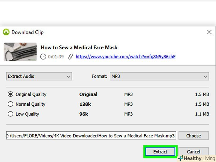The image size is (216, 162).
Task: Click the 'Normal Quality' label text
Action: 31,104
